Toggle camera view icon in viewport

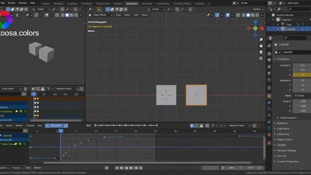(261, 52)
